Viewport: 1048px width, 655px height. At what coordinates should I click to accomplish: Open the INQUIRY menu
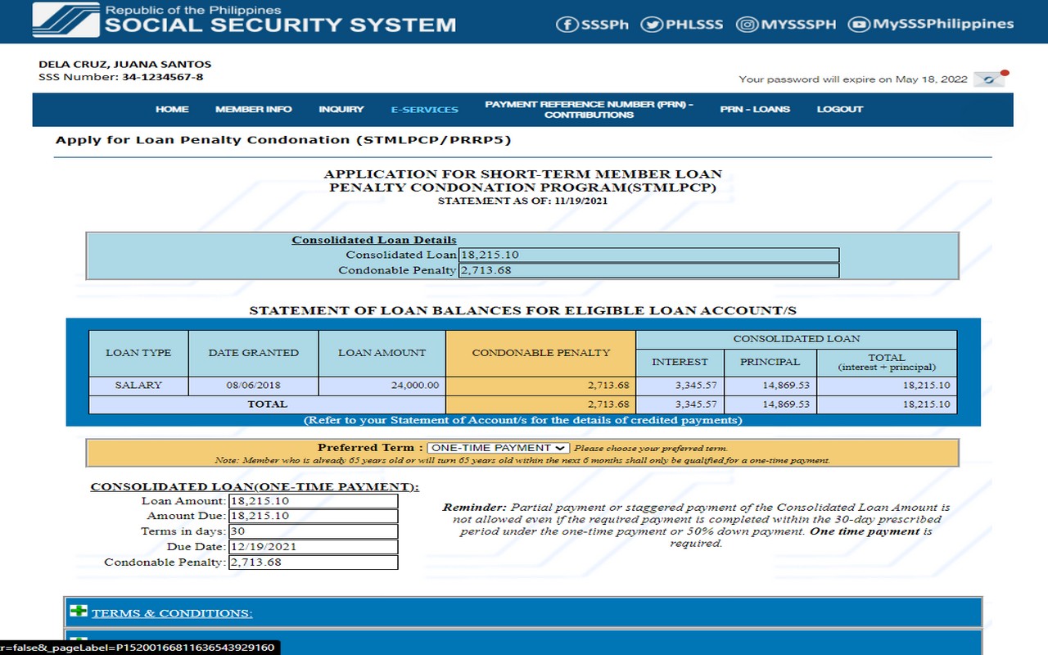coord(341,109)
